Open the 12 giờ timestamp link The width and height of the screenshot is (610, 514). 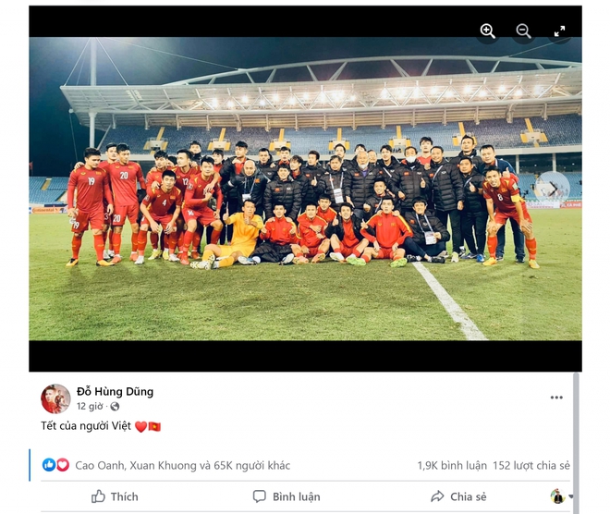(90, 406)
